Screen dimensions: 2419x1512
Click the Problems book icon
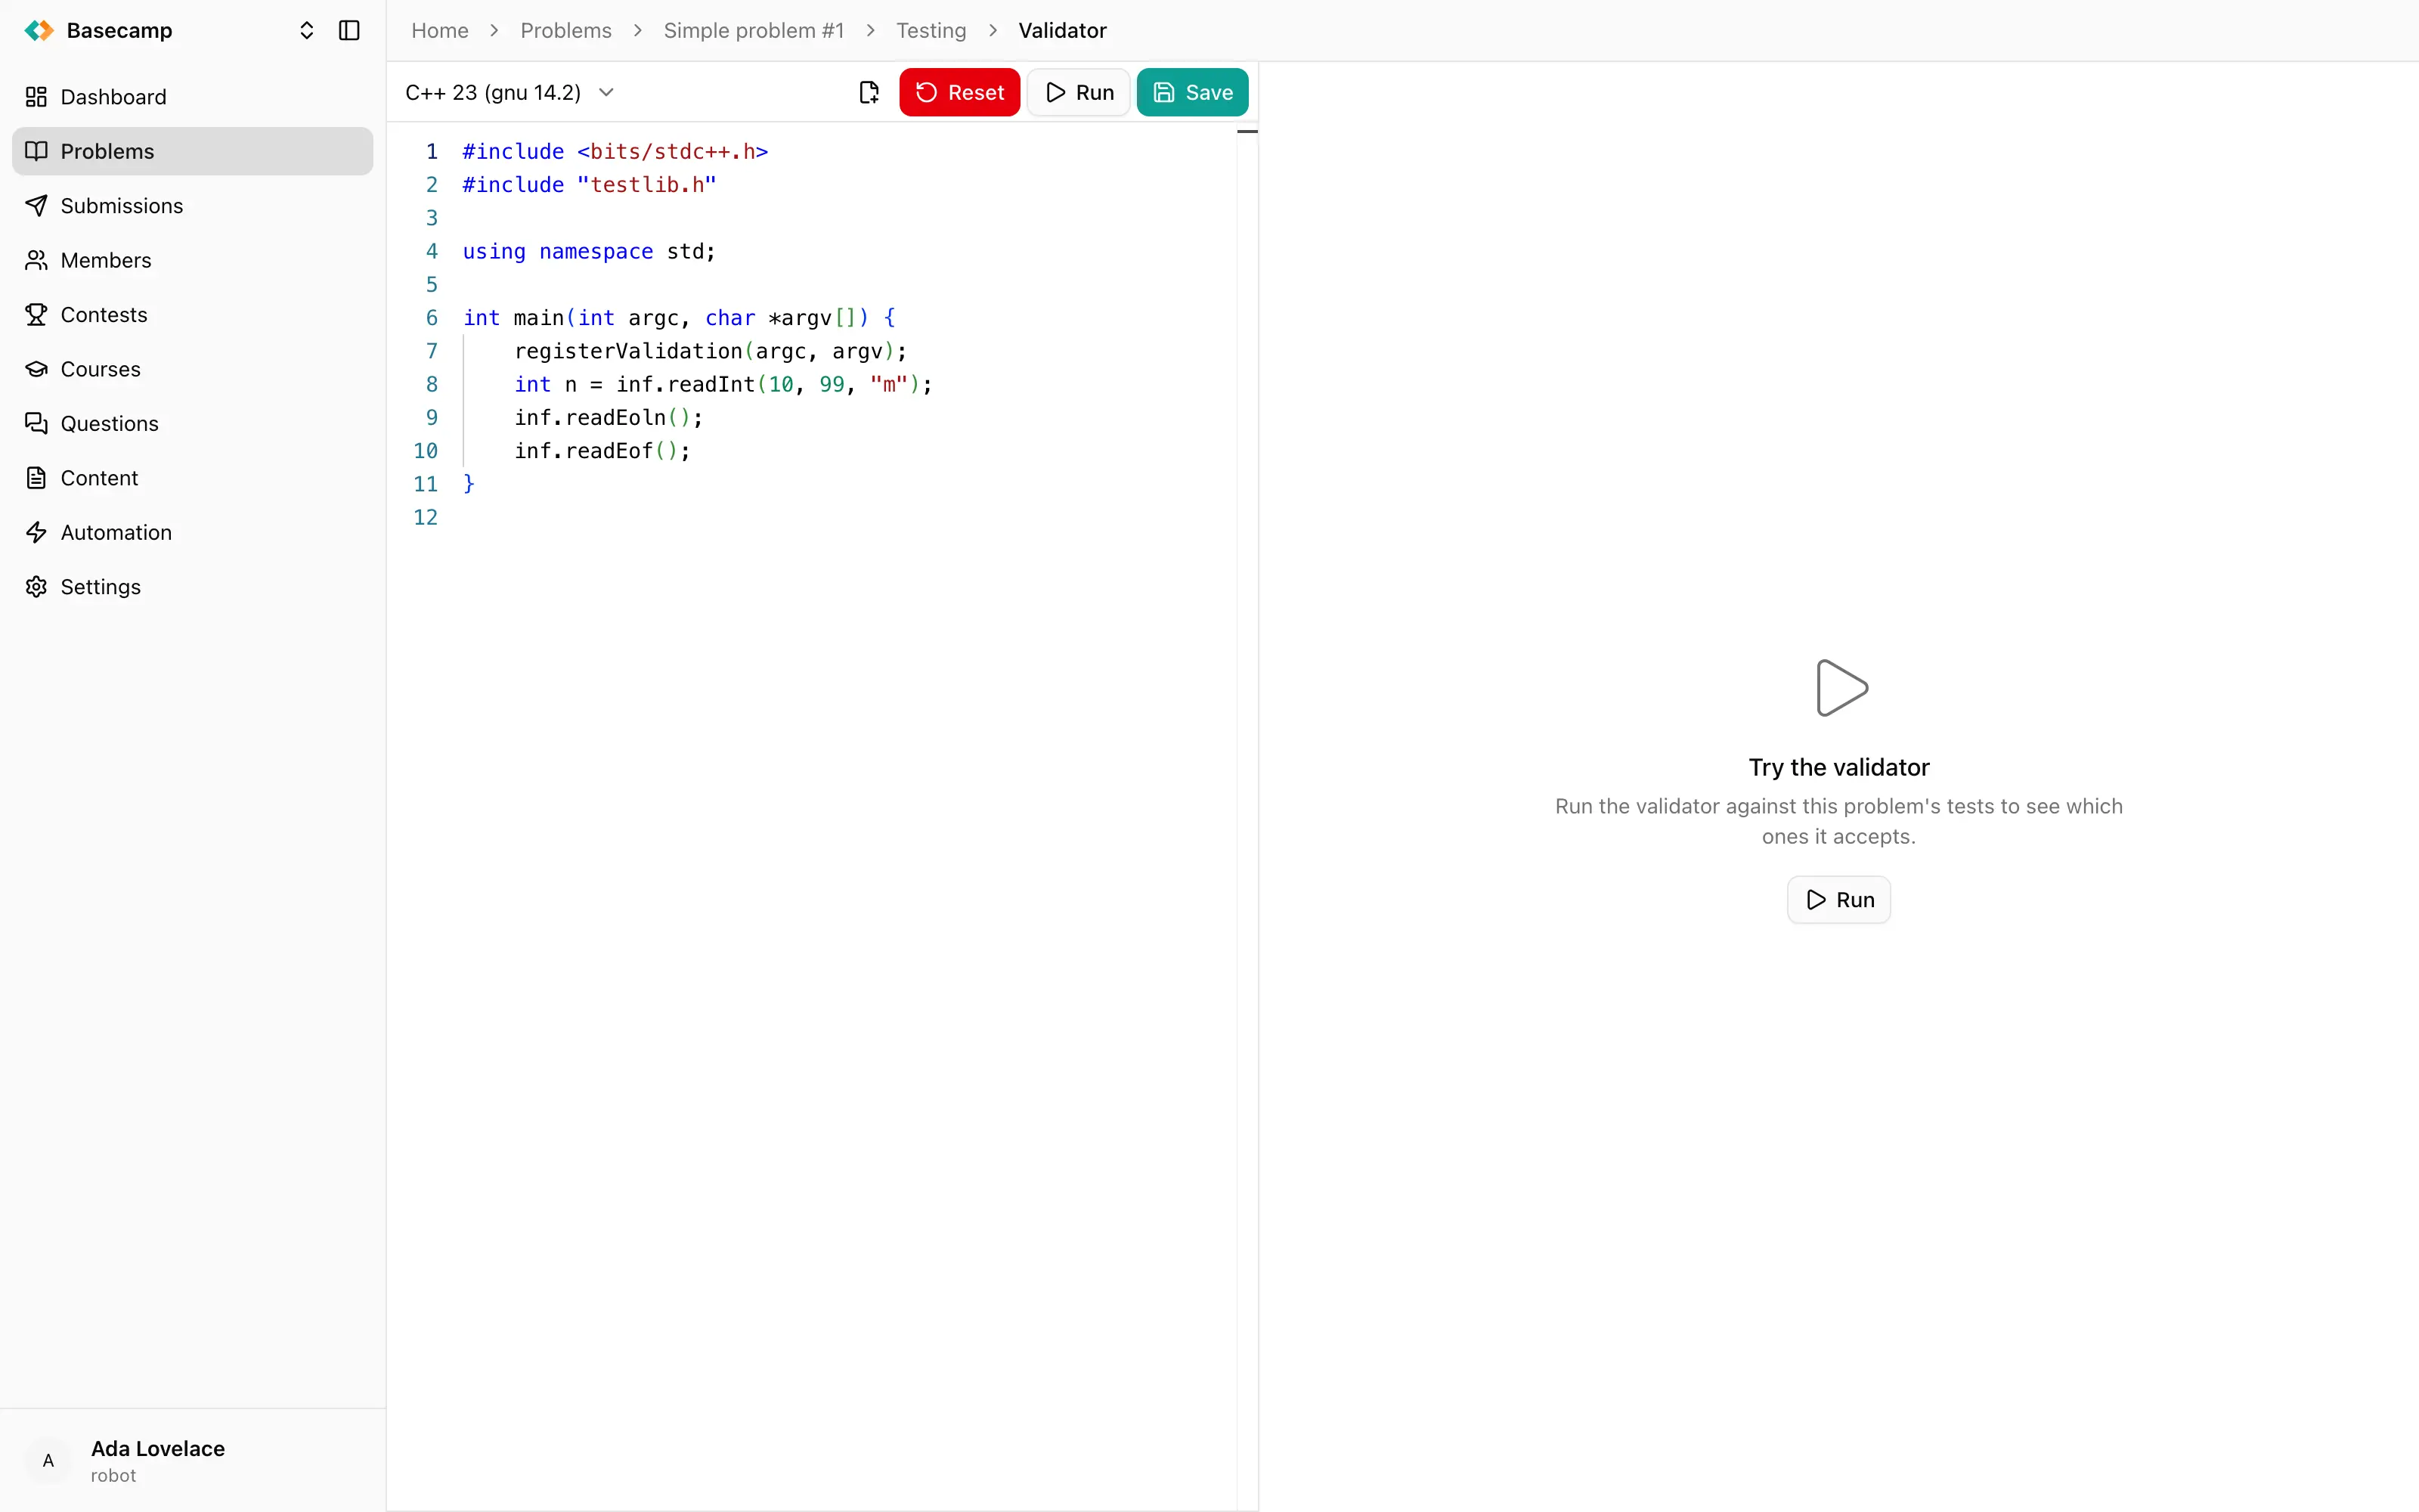[x=36, y=151]
